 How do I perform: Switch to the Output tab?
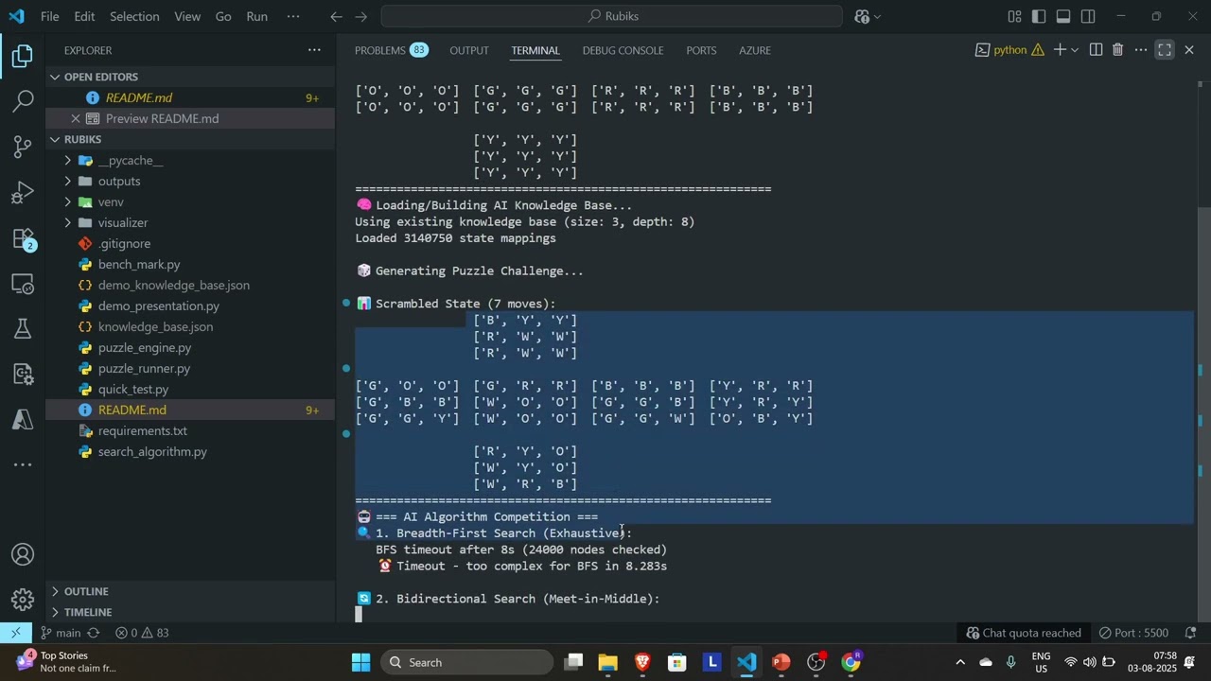coord(469,50)
